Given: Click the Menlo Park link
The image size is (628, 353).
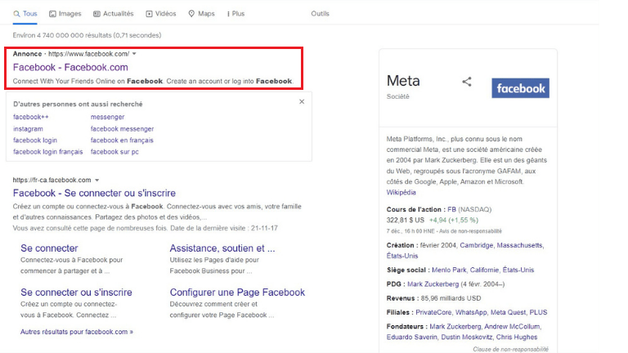Looking at the screenshot, I should (449, 270).
